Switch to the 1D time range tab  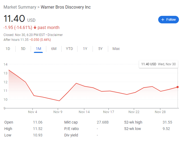coord(8,49)
